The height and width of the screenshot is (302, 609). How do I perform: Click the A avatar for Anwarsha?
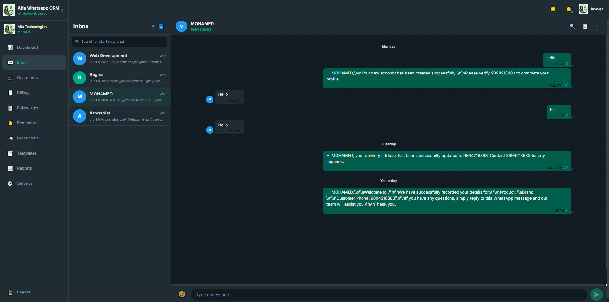click(x=80, y=116)
